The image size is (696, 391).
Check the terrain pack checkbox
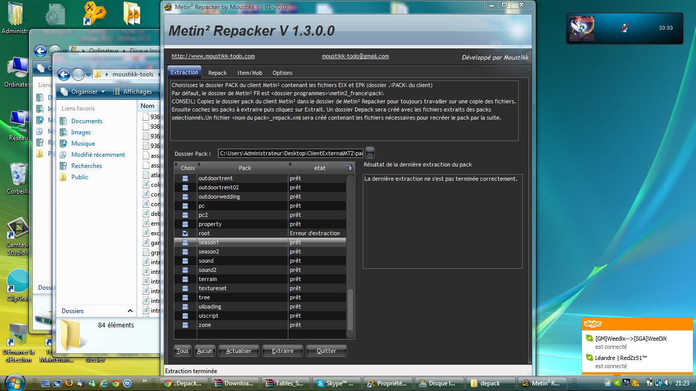pyautogui.click(x=185, y=279)
